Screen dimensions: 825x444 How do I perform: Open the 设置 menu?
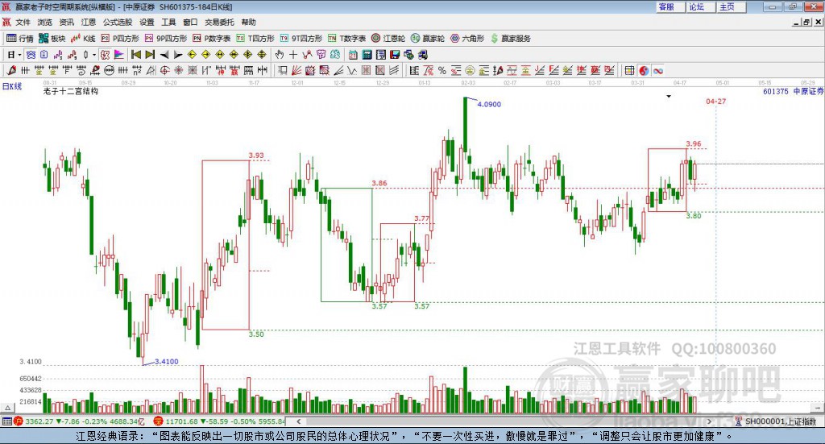147,22
